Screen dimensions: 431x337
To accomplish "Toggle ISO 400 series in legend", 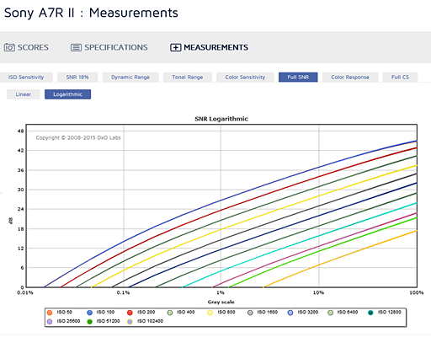I will tap(181, 313).
